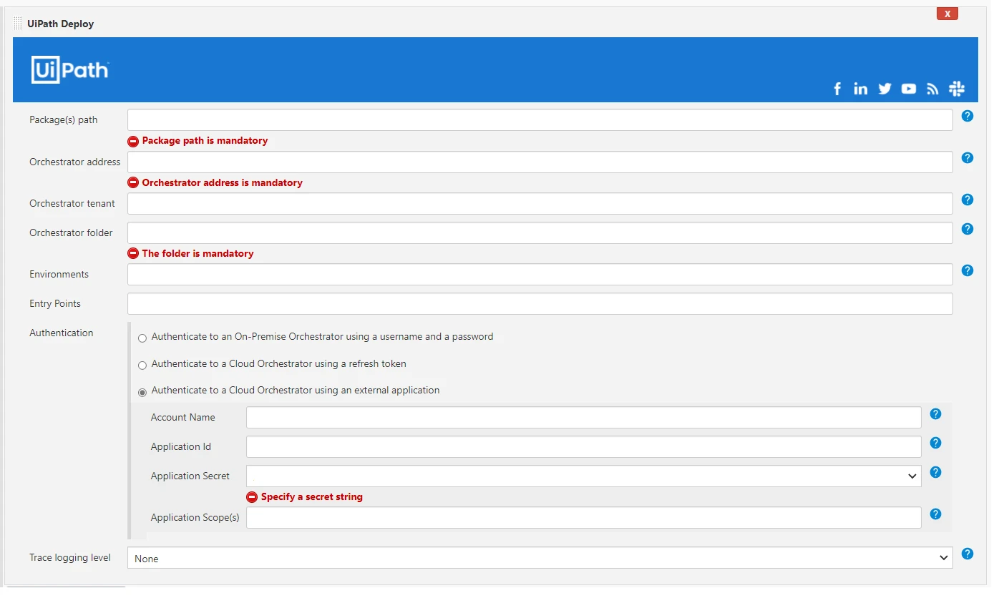Show help for Application Secret
999x598 pixels.
(935, 472)
